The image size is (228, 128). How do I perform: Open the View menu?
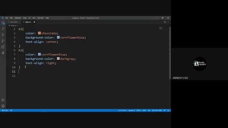[25, 18]
